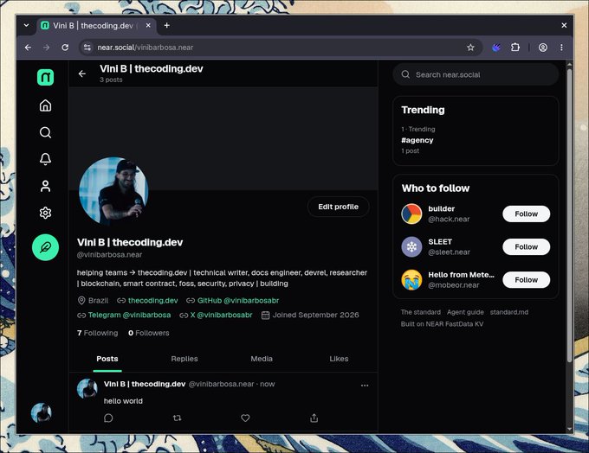589x453 pixels.
Task: Open Search from the sidebar magnifier icon
Action: point(45,132)
